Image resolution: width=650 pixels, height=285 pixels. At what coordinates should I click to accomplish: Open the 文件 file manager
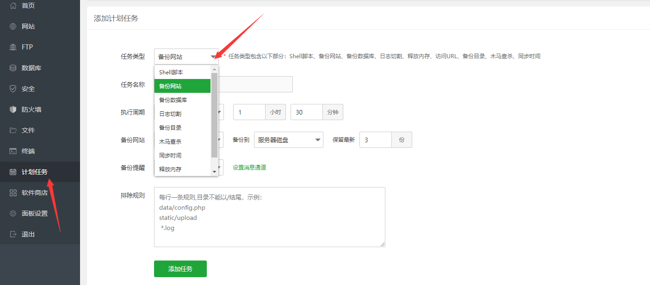[23, 130]
